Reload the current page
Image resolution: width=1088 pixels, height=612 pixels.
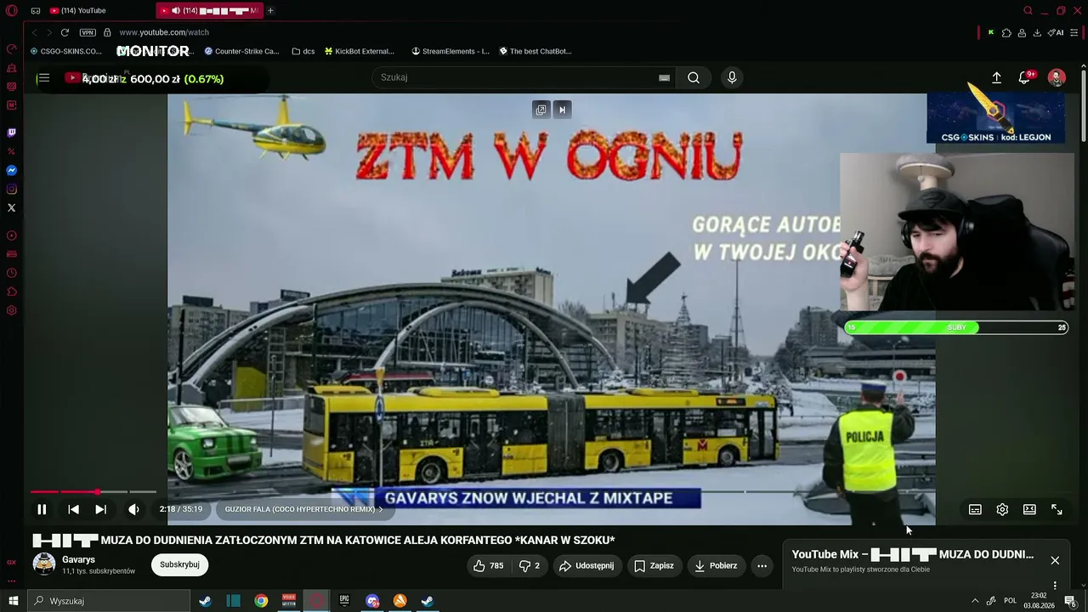point(65,32)
